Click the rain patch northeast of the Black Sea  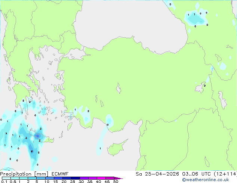196,18
